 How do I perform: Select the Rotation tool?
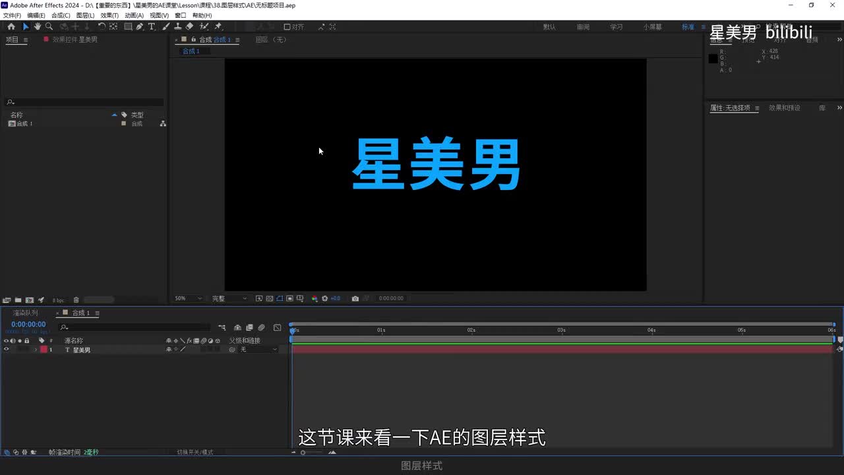pyautogui.click(x=102, y=26)
